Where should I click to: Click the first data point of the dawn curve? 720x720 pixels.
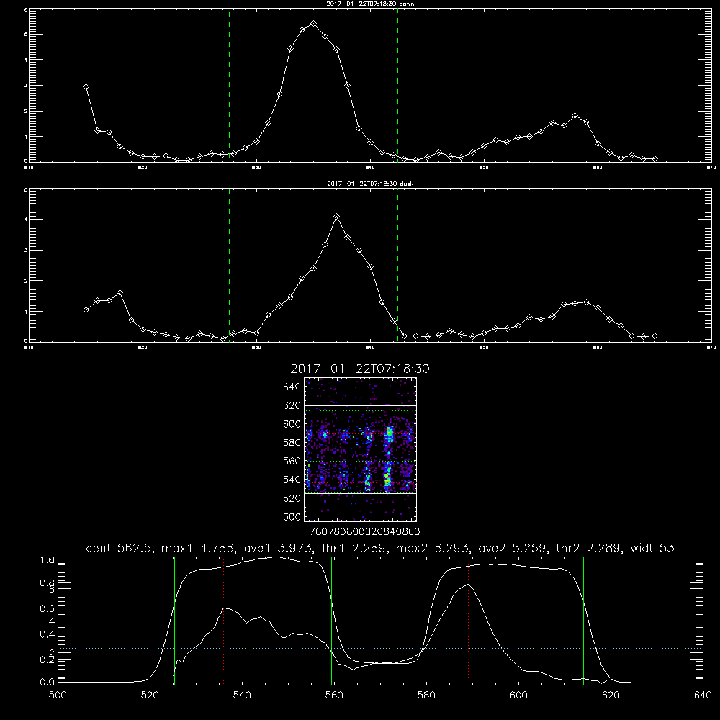(86, 87)
